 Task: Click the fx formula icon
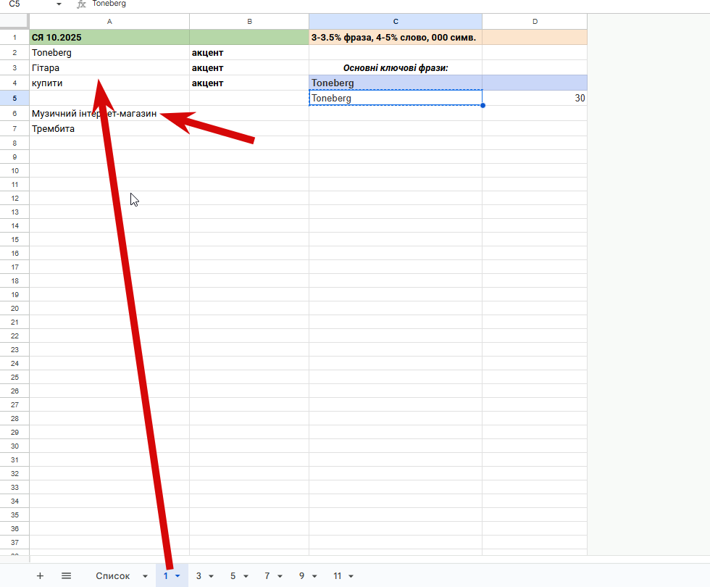click(x=81, y=4)
